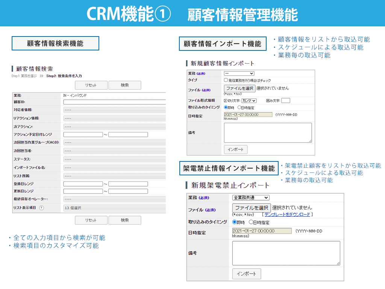Click the help icon beside リスト表示項目
This screenshot has height=289, width=385.
41,208
